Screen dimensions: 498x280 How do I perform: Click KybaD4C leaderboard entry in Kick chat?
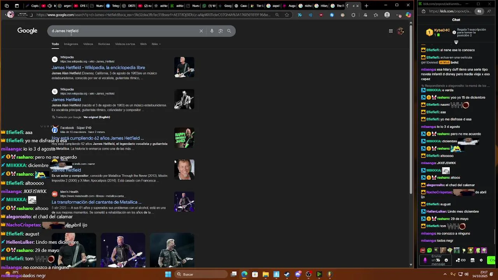438,32
